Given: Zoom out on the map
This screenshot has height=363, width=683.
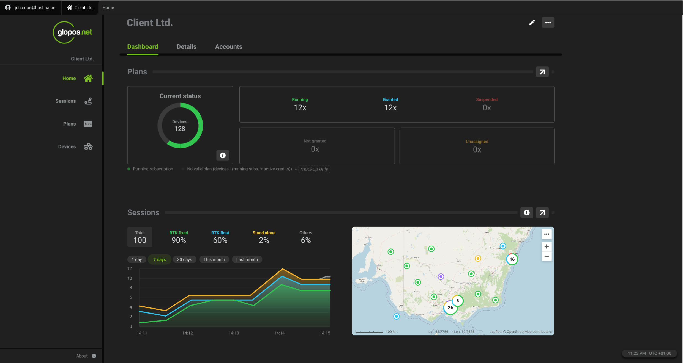Looking at the screenshot, I should [547, 256].
